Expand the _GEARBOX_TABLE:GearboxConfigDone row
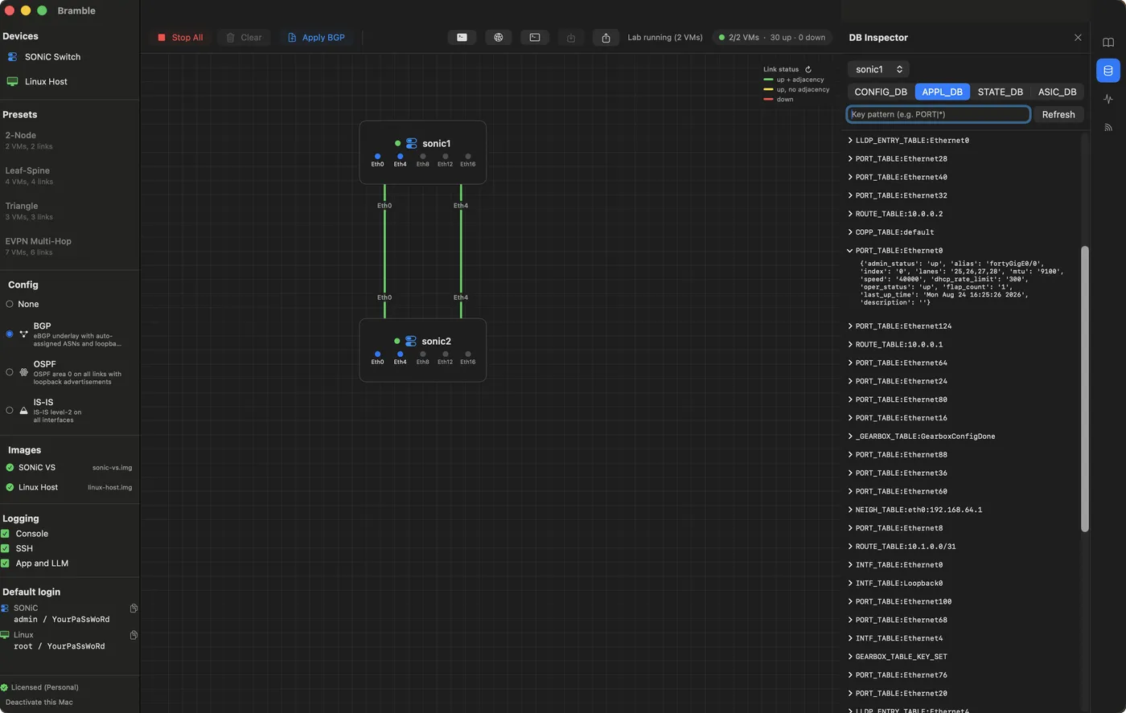 pyautogui.click(x=850, y=436)
